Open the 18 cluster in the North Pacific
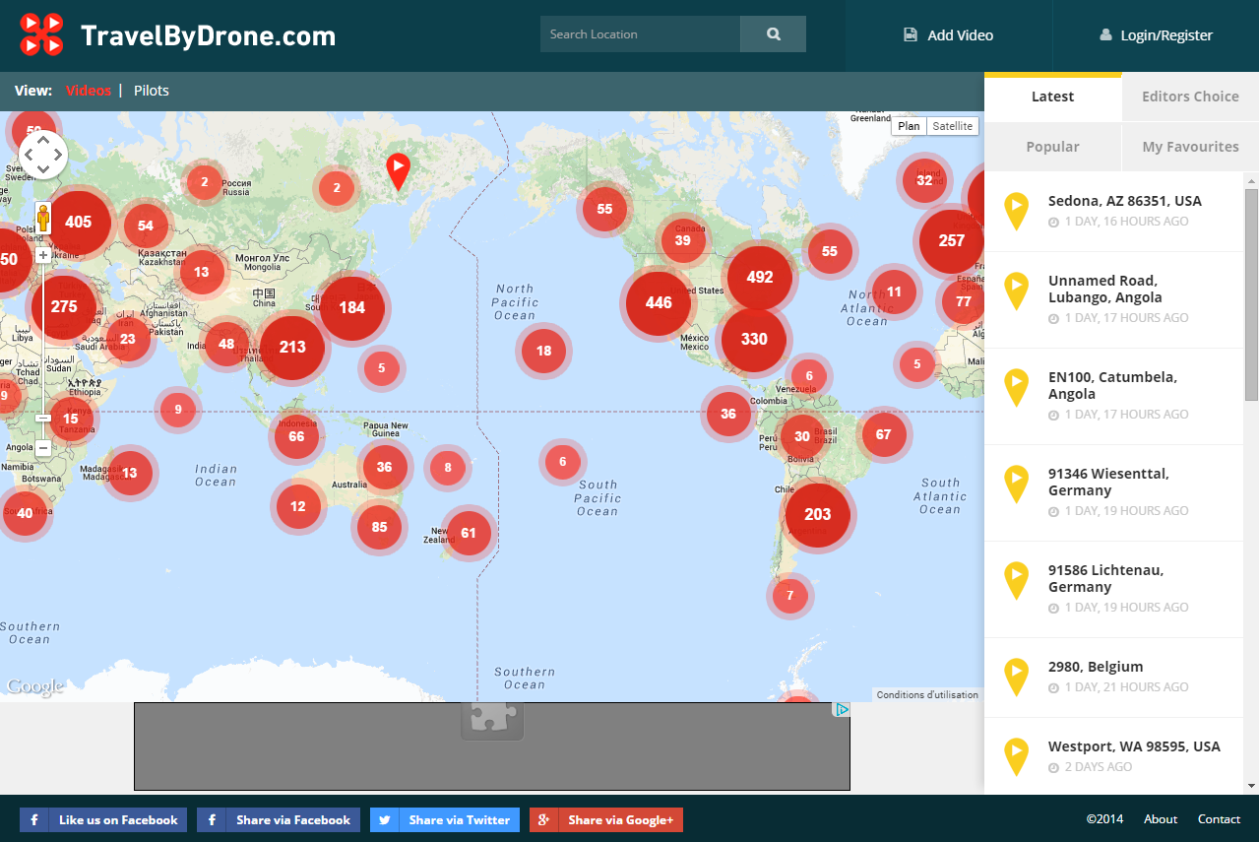This screenshot has width=1259, height=842. pos(544,351)
